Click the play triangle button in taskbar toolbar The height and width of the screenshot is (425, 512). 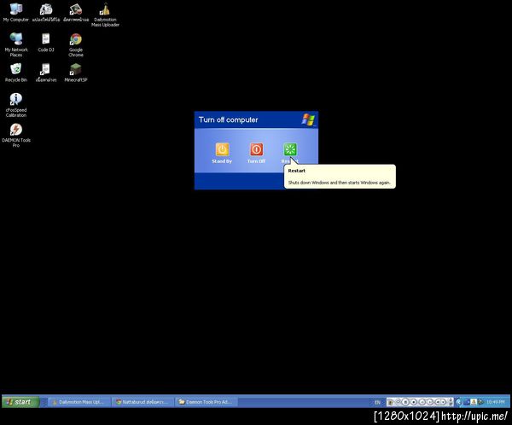tap(430, 402)
